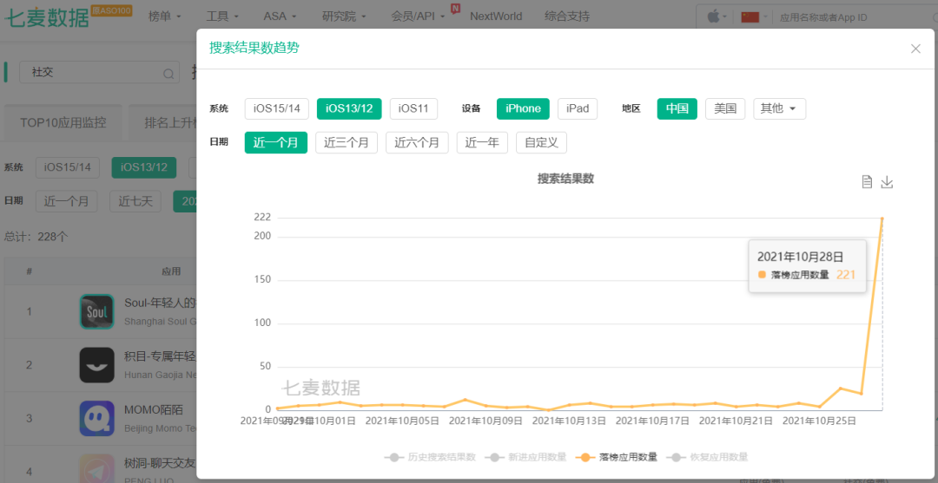The height and width of the screenshot is (483, 938).
Task: Select the iPad device option
Action: [578, 108]
